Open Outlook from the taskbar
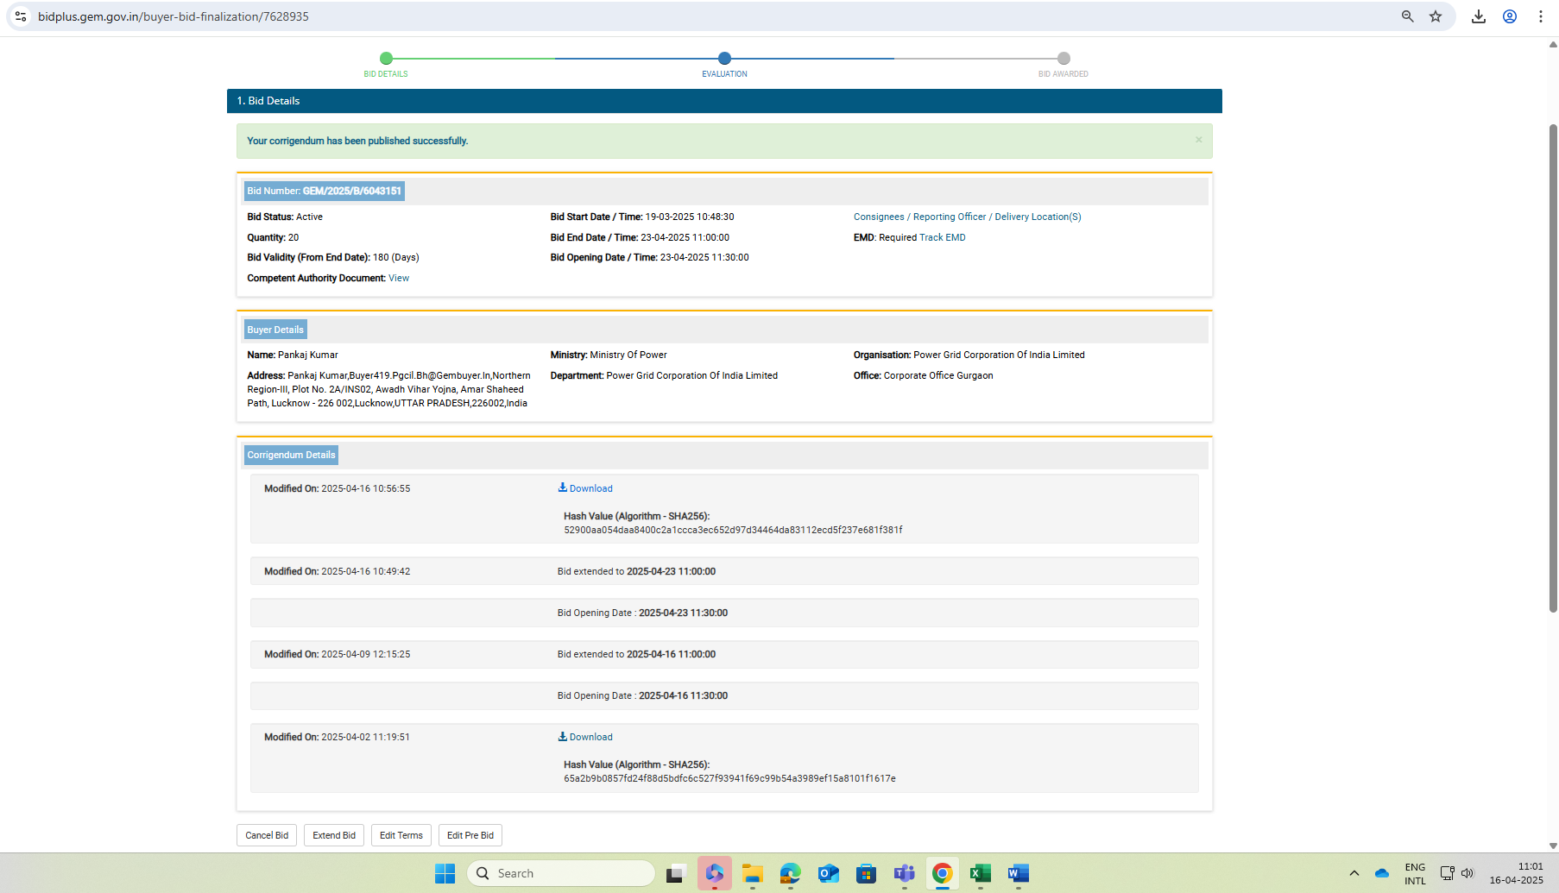The image size is (1559, 893). click(829, 873)
